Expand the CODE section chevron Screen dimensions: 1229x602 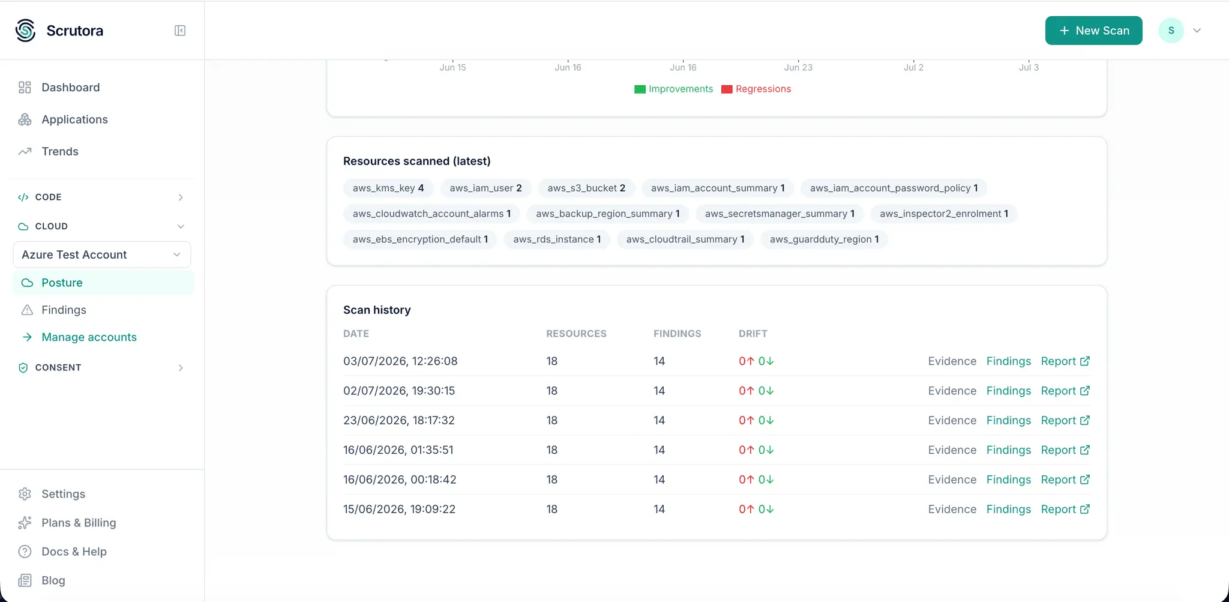point(181,197)
